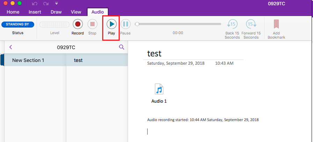Redo the action in title bar
This screenshot has height=142, width=313.
[x=45, y=3]
